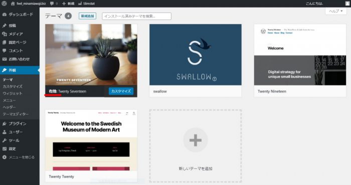Click the collapse menu arrow icon

pos(4,157)
